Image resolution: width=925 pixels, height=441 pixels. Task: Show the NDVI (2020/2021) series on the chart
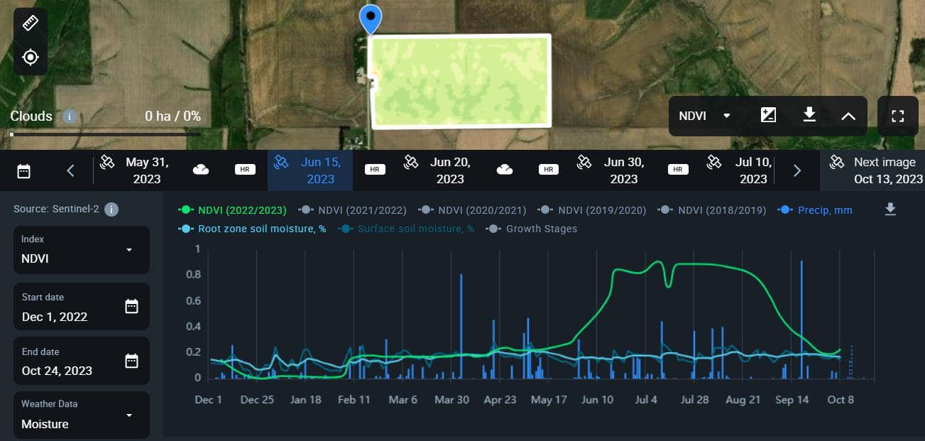(472, 210)
